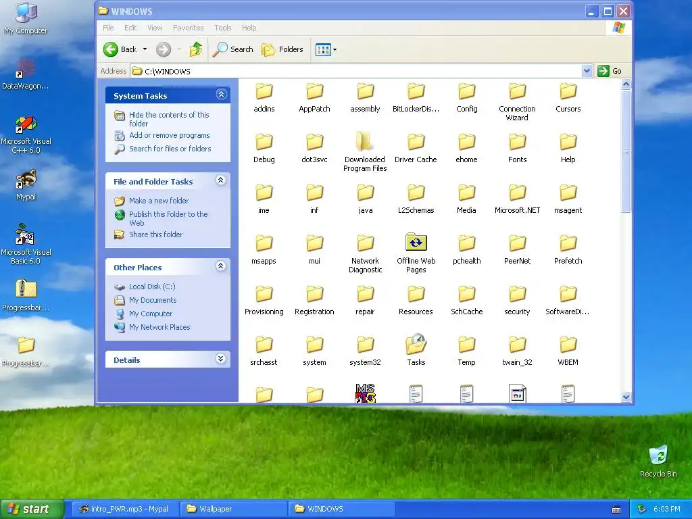Select Microsoft Visual C++ 6.0 desktop shortcut
692x519 pixels.
coord(26,135)
